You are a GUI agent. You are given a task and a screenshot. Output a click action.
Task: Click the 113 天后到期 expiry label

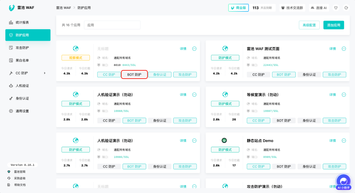point(262,8)
